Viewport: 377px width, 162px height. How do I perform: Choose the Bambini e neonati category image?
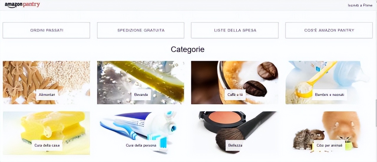(x=329, y=82)
